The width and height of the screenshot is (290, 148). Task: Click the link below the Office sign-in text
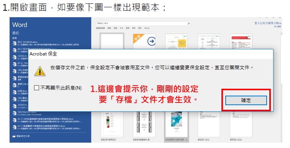pos(277,26)
